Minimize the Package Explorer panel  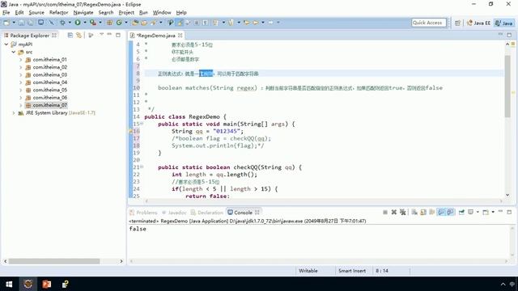tap(109, 35)
